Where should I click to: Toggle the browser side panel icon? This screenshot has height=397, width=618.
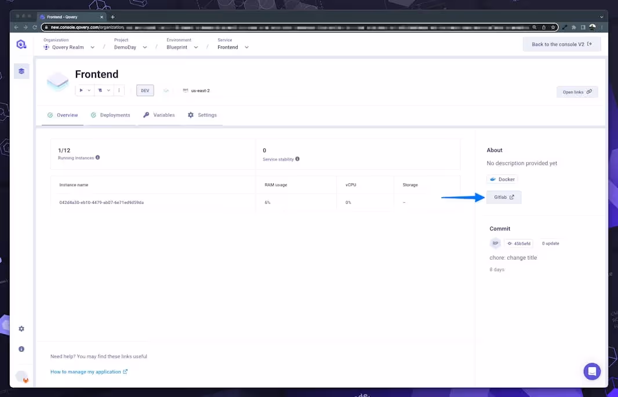[x=583, y=27]
